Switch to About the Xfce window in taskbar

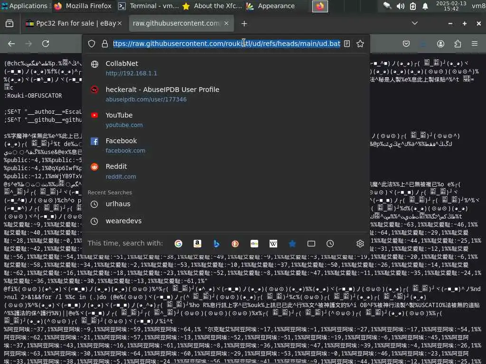pyautogui.click(x=212, y=6)
